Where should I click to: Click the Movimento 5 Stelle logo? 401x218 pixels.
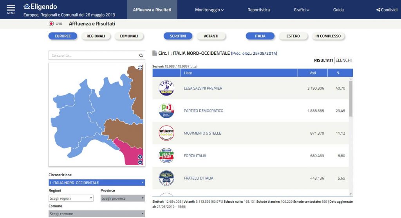(x=166, y=133)
